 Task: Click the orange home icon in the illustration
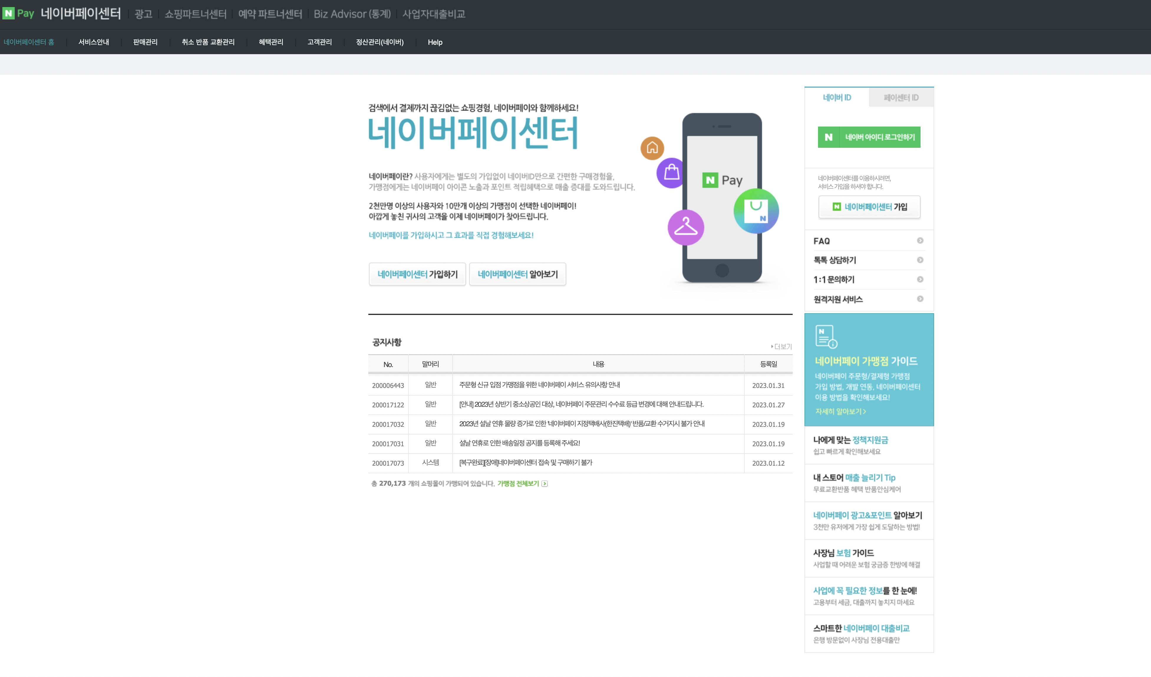click(x=652, y=147)
